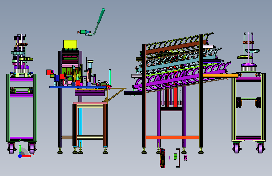The height and width of the screenshot is (176, 272).
Task: Pick the red bracket-shaped part below the rack
Action: [178, 158]
